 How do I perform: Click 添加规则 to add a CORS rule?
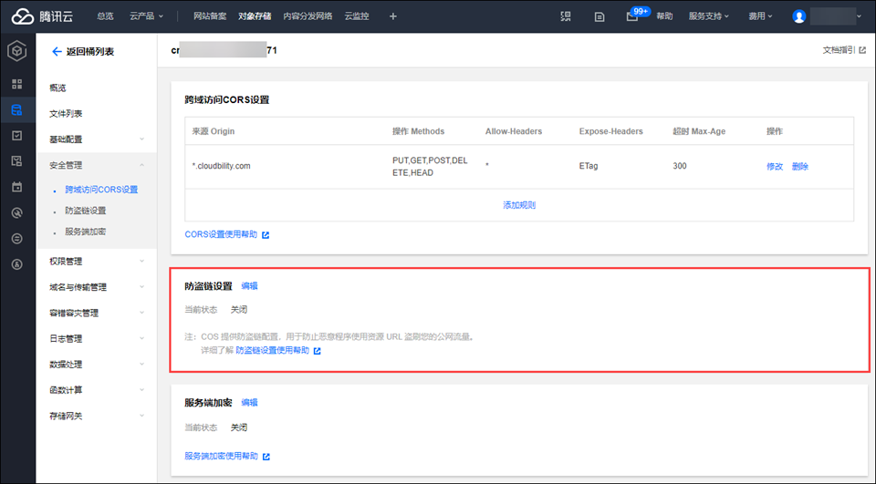pos(519,205)
